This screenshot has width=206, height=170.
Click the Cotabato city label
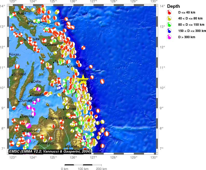coord(46,143)
